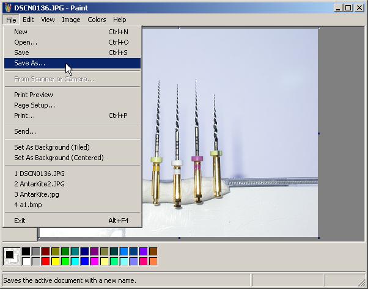Choose Set As Background (Centered)
Image resolution: width=368 pixels, height=289 pixels.
tap(72, 158)
